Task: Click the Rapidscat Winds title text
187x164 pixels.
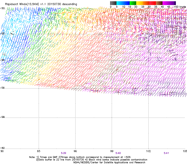Action: point(41,4)
